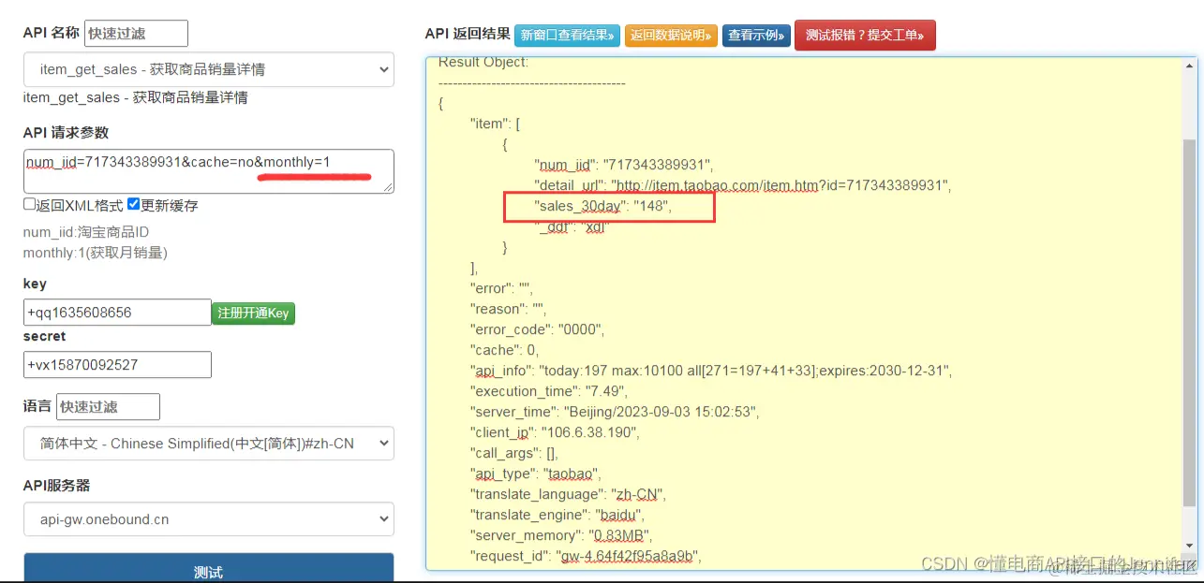This screenshot has width=1204, height=583.
Task: Open results via 新窗口查看结果 button
Action: click(x=567, y=36)
